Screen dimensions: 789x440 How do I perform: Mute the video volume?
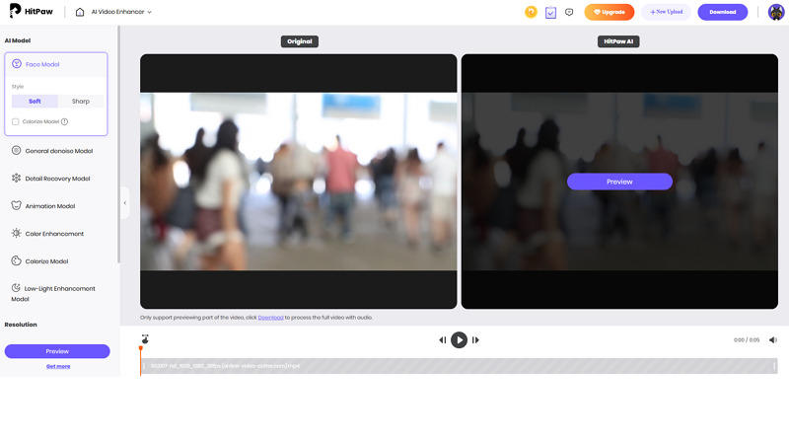click(x=772, y=339)
